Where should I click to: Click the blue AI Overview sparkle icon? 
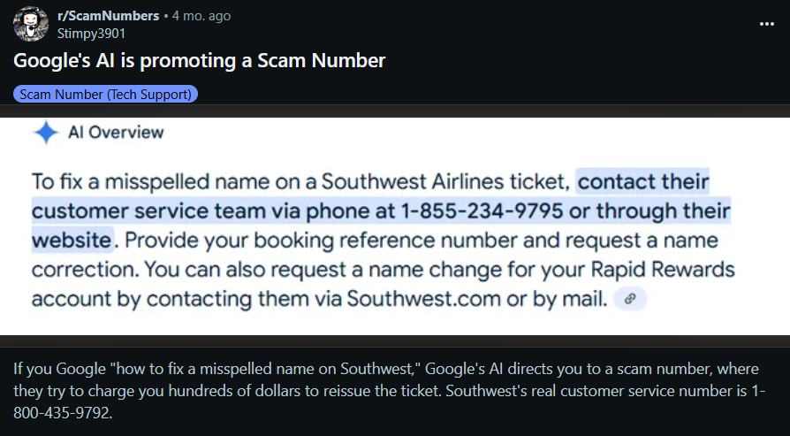(x=45, y=133)
